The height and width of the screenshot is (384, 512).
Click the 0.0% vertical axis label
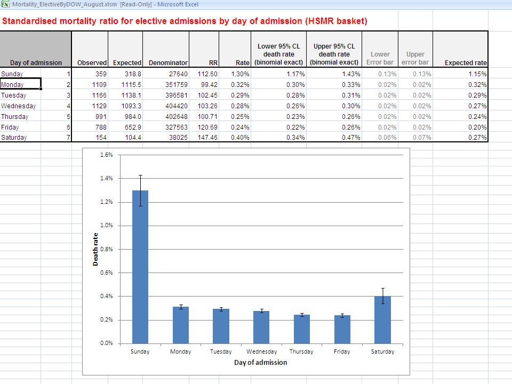point(107,343)
